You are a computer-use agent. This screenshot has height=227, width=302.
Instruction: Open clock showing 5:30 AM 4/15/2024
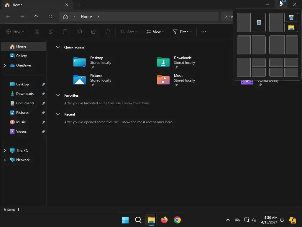[x=269, y=220]
